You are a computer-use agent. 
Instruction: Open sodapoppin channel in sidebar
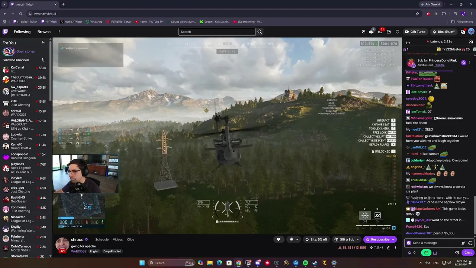(26, 156)
